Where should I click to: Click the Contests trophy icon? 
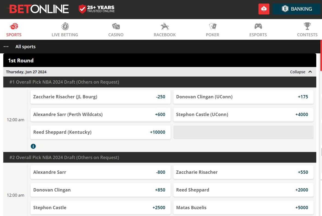[307, 26]
